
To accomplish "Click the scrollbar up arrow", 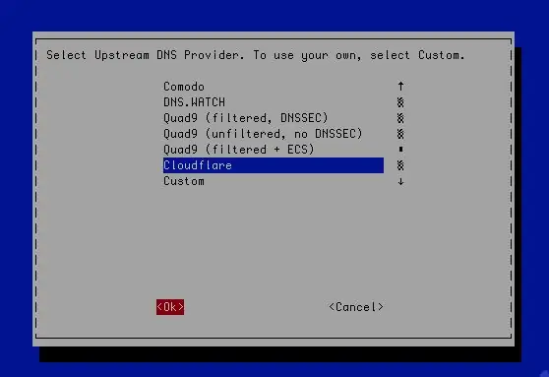I will (x=400, y=87).
